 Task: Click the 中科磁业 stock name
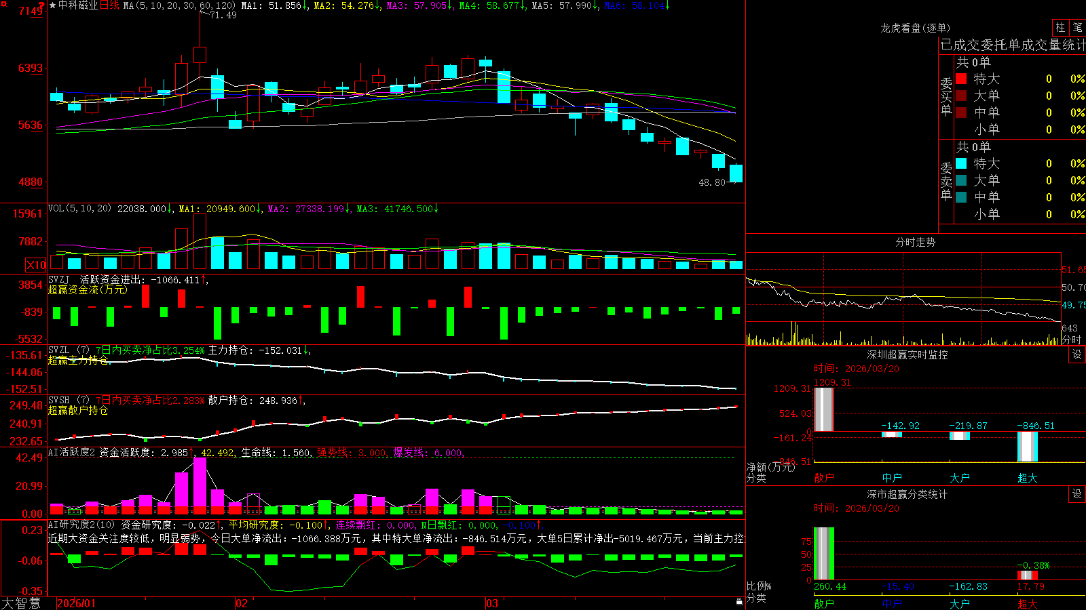coord(78,5)
